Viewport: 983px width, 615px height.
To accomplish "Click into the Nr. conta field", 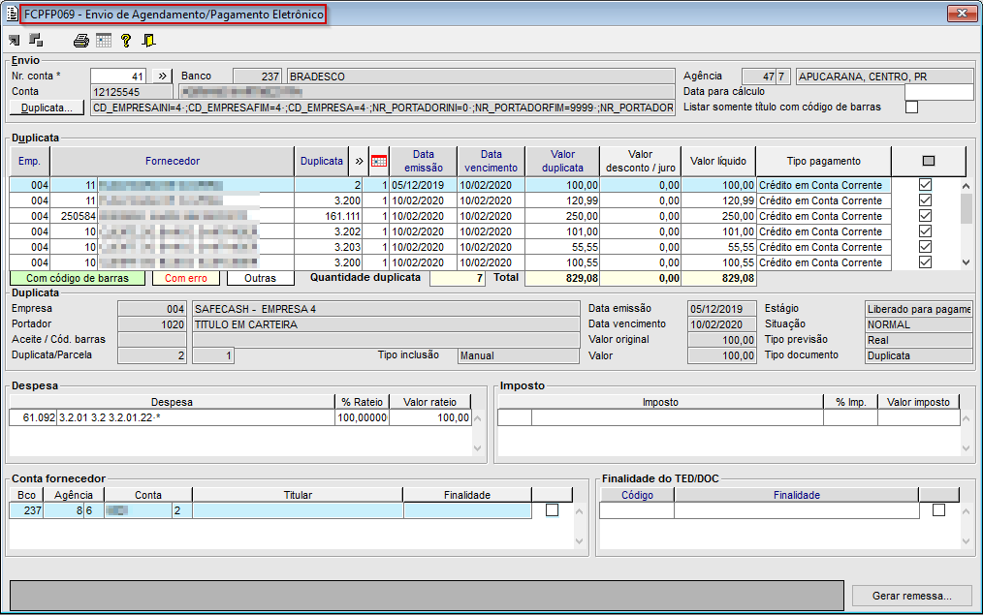I will click(118, 76).
